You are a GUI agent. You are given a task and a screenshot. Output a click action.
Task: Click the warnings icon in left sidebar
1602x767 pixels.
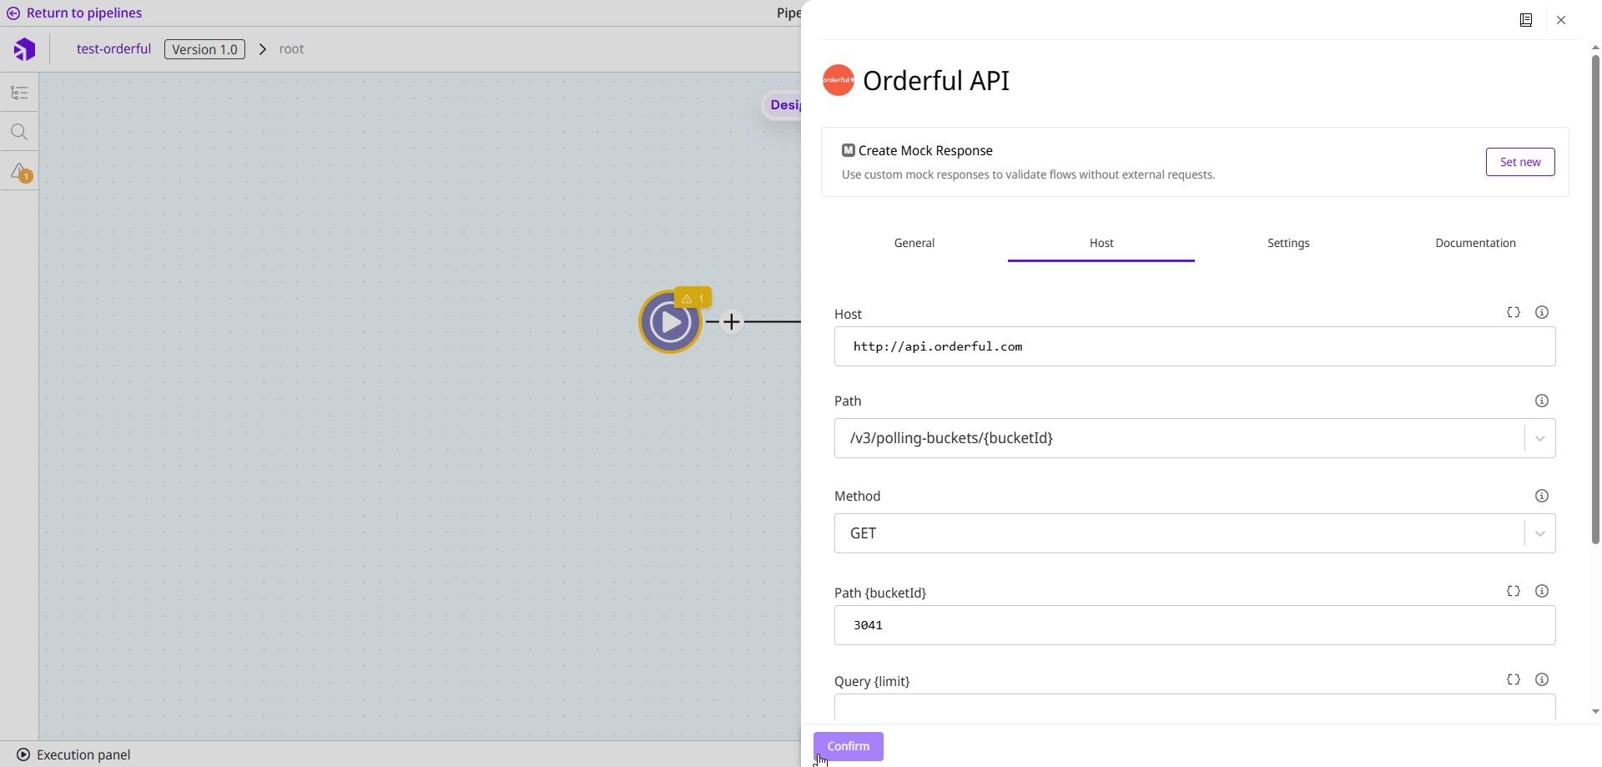(19, 172)
